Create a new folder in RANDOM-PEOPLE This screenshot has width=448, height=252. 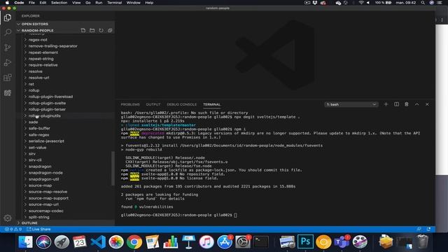point(92,30)
